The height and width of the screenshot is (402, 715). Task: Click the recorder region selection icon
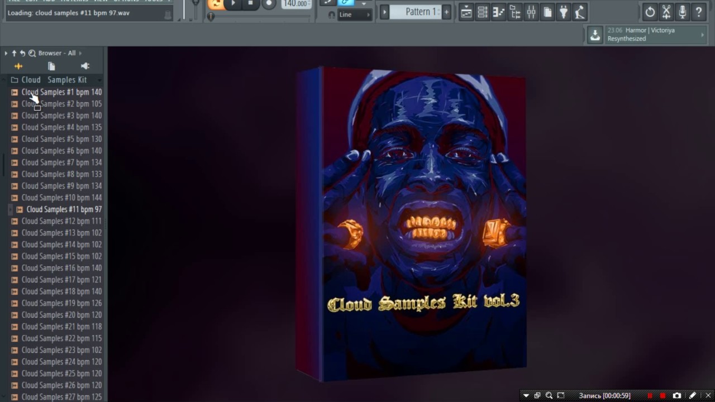(x=561, y=395)
